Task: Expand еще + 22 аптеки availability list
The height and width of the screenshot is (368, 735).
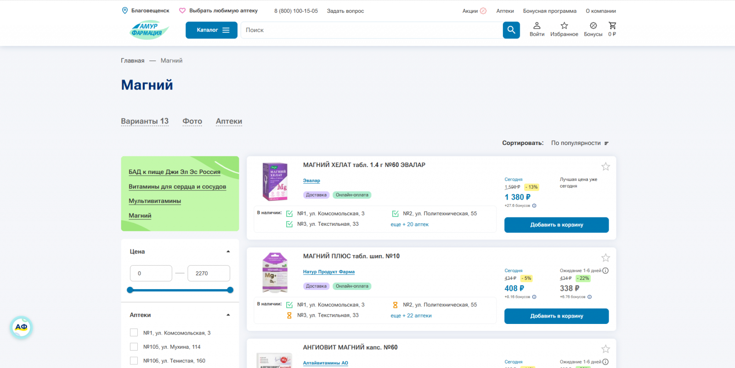Action: 411,316
